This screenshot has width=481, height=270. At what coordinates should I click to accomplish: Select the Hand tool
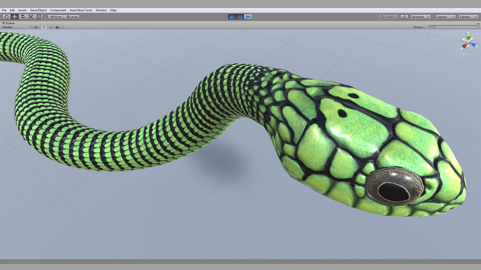pyautogui.click(x=7, y=17)
